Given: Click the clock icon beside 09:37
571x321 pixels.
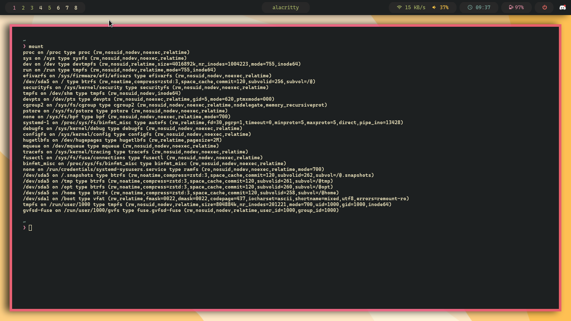Looking at the screenshot, I should coord(470,8).
